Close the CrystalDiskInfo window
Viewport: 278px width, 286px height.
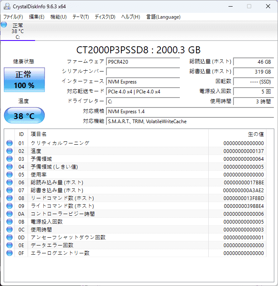[x=268, y=6]
